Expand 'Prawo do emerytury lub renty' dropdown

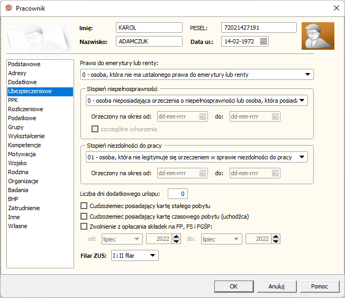pyautogui.click(x=307, y=75)
